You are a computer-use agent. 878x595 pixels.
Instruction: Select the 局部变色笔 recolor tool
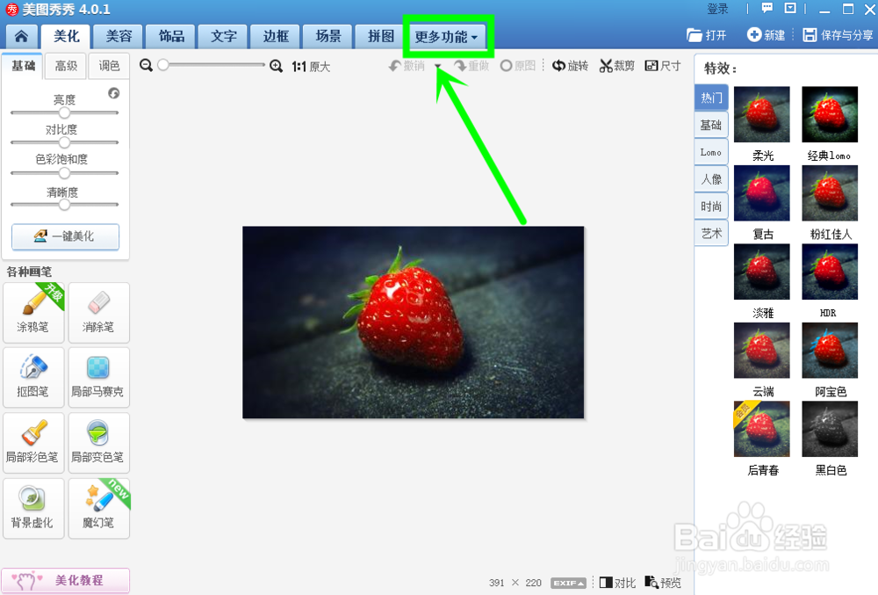98,443
